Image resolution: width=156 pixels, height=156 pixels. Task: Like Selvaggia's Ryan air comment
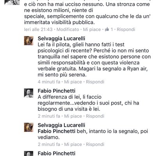(73, 82)
